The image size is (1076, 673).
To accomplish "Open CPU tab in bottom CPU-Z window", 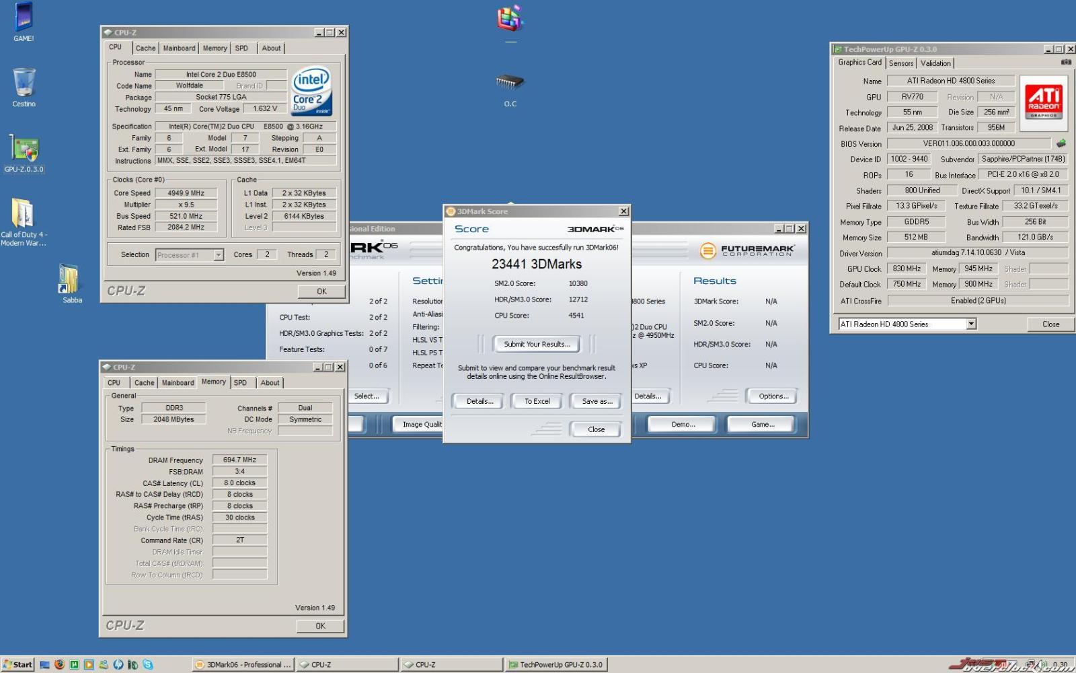I will click(114, 383).
